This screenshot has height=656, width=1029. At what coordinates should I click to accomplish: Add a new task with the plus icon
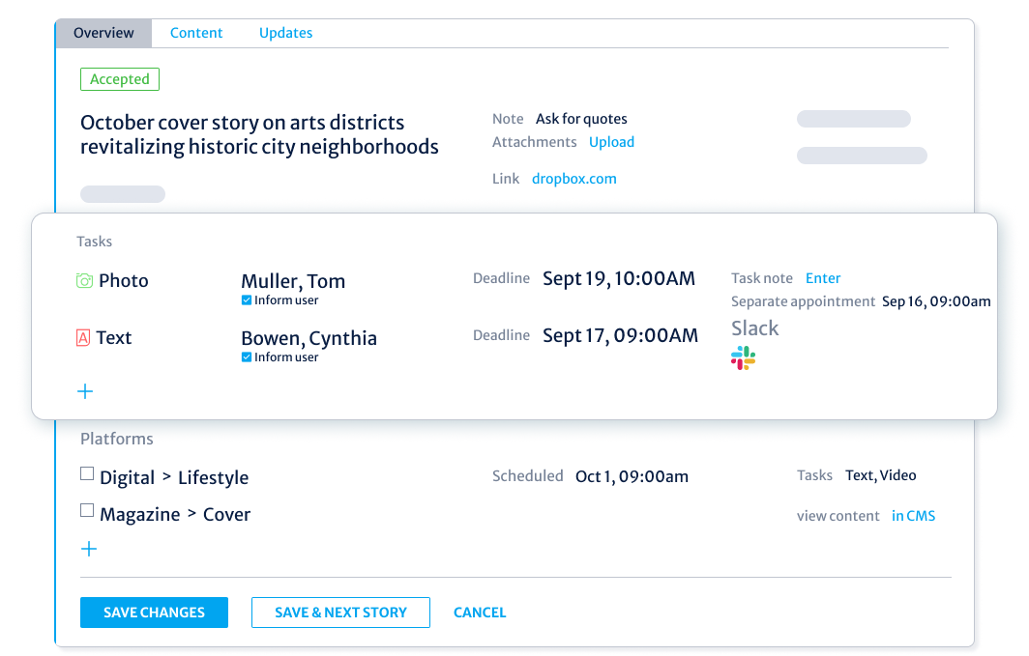85,391
